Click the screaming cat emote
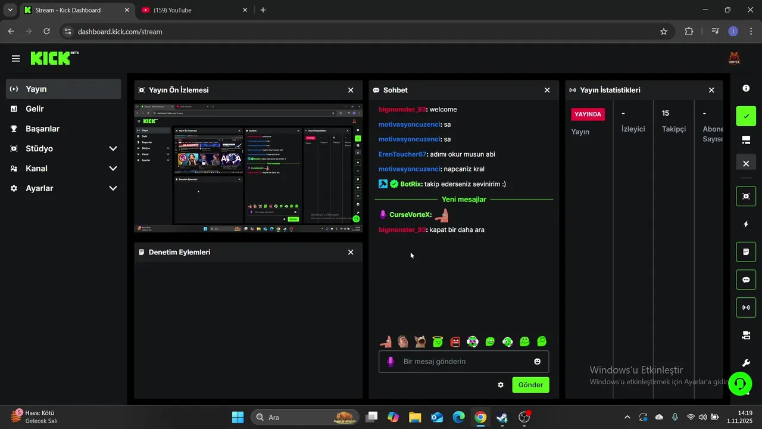Screen dimensions: 762x429 420,341
